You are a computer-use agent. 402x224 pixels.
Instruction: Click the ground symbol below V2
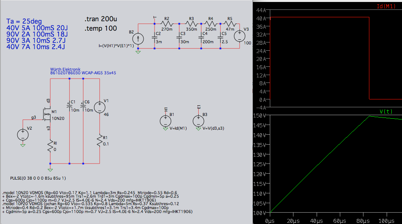[x=23, y=145]
